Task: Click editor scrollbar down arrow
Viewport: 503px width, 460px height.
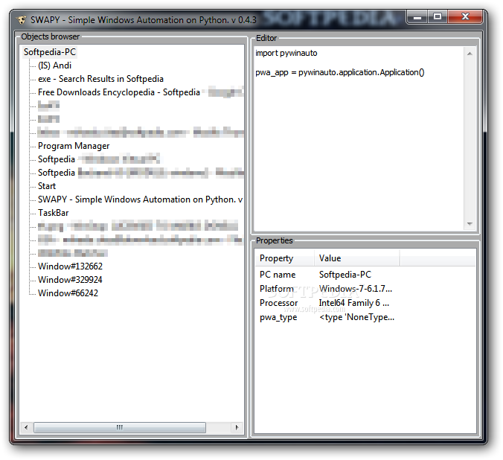Action: [x=470, y=224]
